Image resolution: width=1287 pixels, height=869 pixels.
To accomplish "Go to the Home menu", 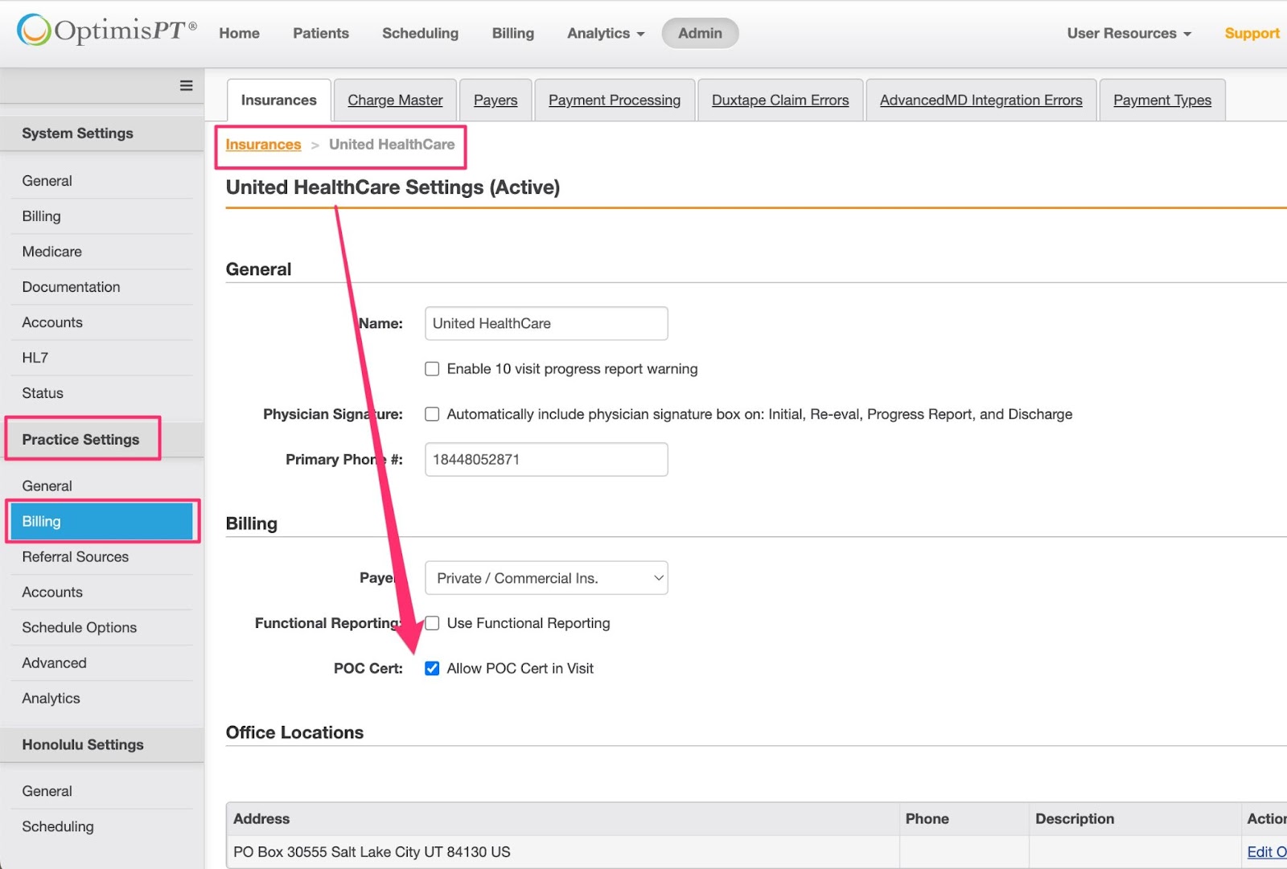I will pos(239,33).
